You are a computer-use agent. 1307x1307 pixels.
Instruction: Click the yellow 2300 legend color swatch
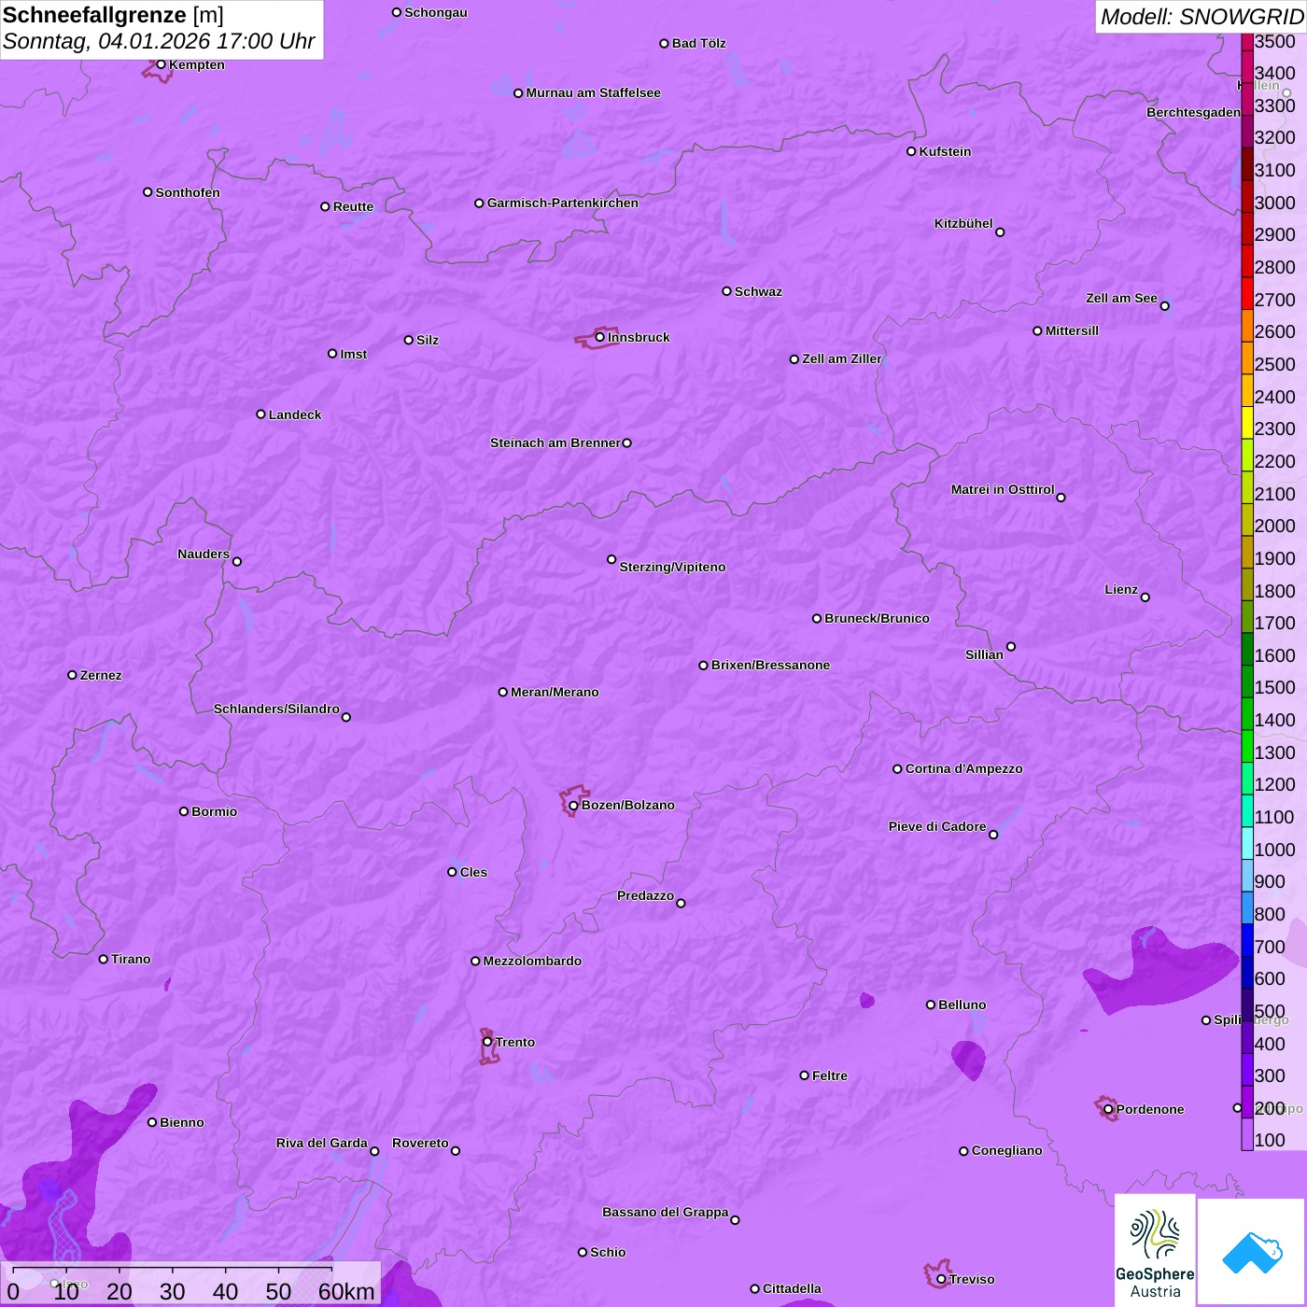(x=1247, y=422)
